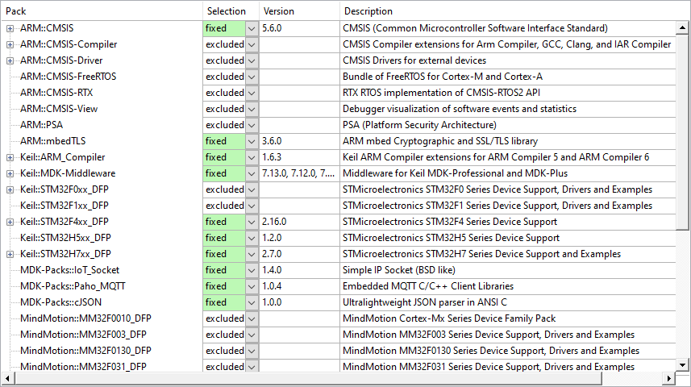
Task: Open selection dropdown for MindMotion::MM32F003_DFP
Action: [x=252, y=335]
